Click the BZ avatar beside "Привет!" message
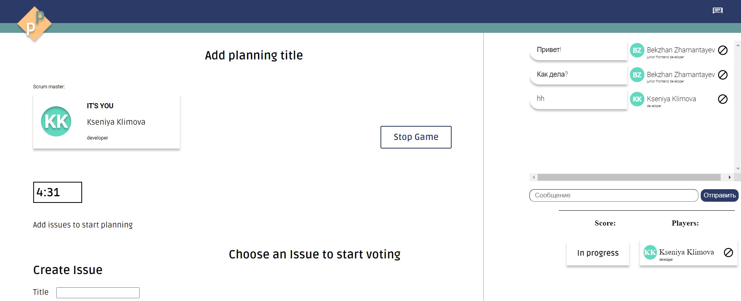The width and height of the screenshot is (741, 301). (637, 50)
